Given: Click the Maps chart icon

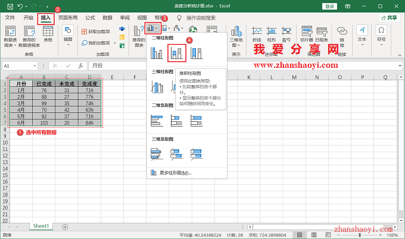Looking at the screenshot, I should click(x=193, y=30).
